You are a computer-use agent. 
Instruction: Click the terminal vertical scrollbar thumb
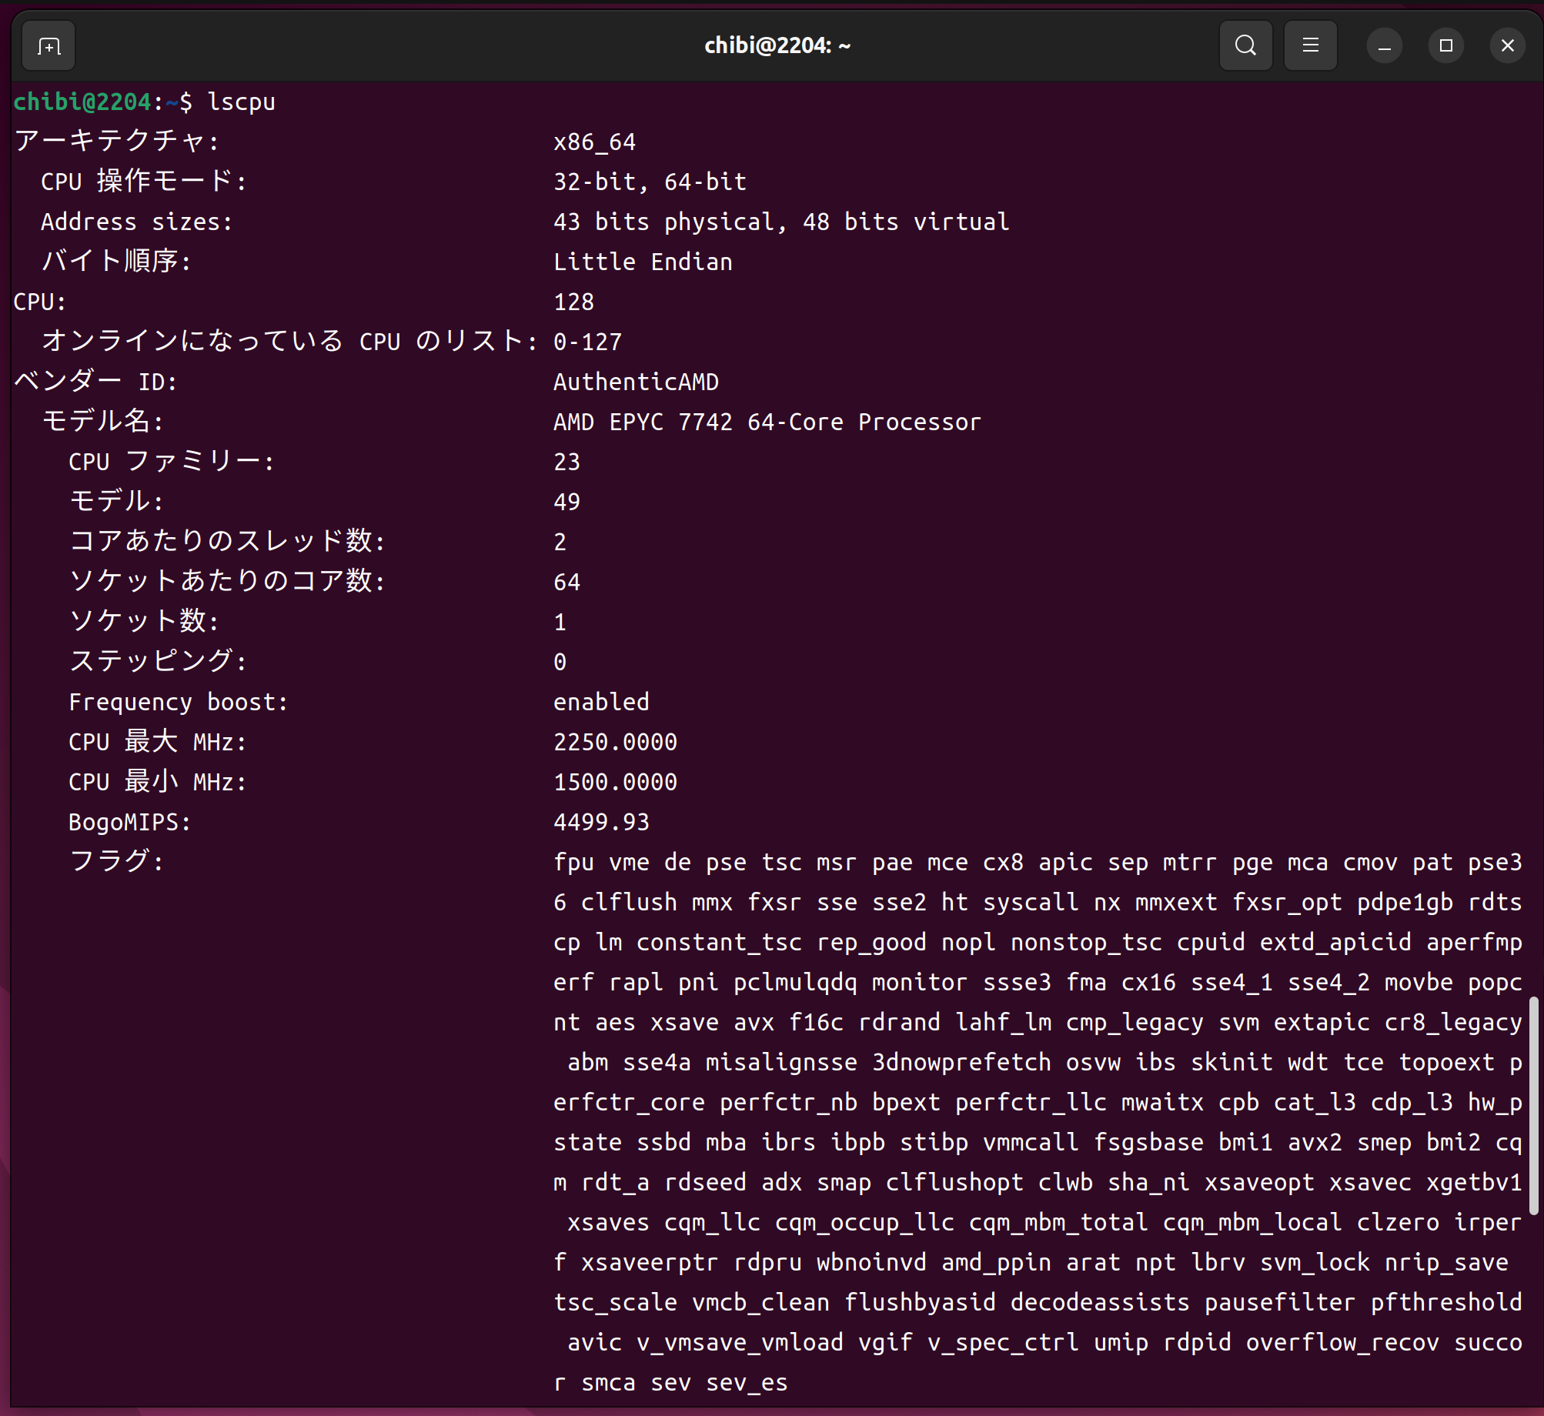1533,1104
